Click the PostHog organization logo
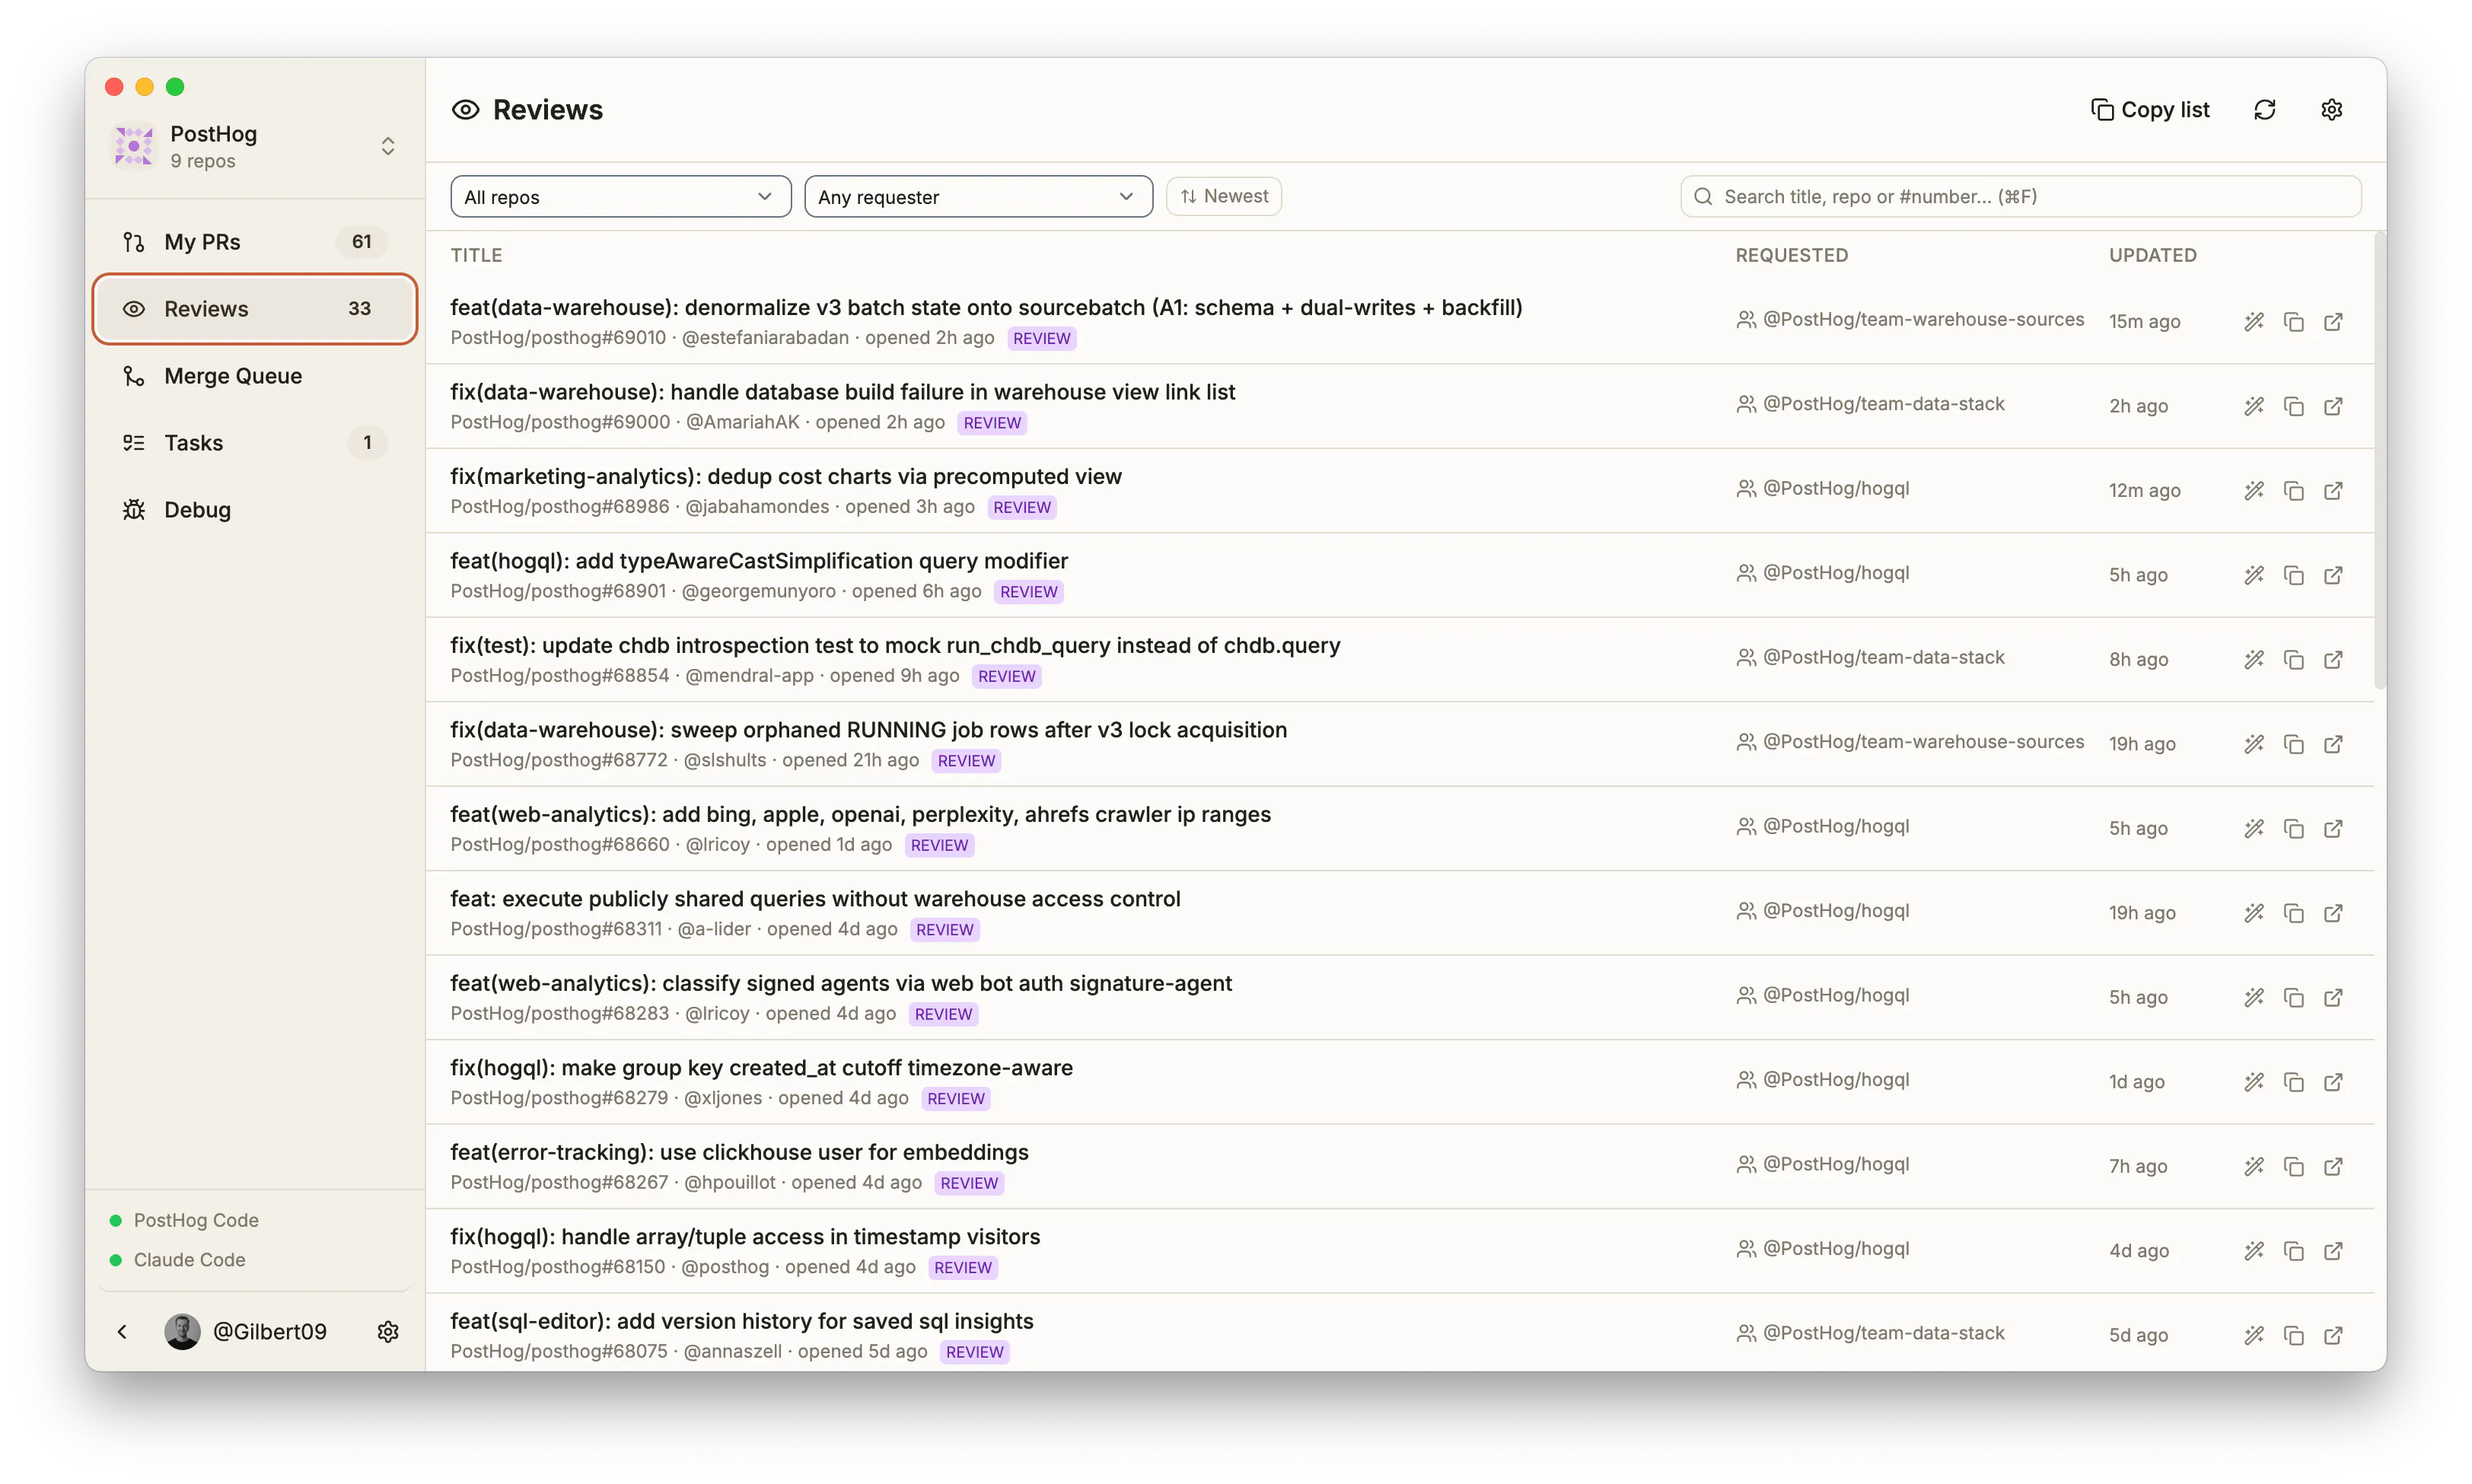The image size is (2472, 1484). (x=134, y=146)
